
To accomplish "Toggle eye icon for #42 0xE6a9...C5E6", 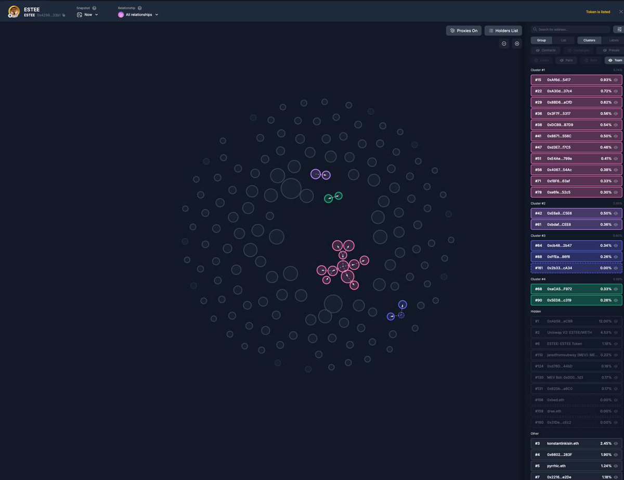I will (616, 213).
